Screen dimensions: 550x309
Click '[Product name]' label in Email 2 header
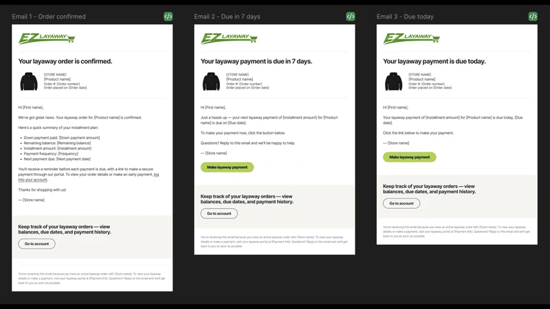pyautogui.click(x=239, y=79)
